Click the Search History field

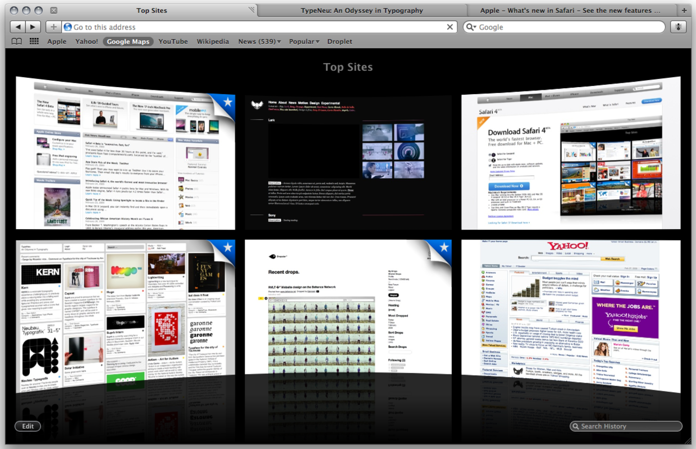pos(625,426)
